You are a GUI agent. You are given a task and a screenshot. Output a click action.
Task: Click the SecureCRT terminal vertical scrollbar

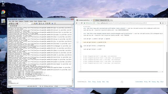[x=73, y=56]
